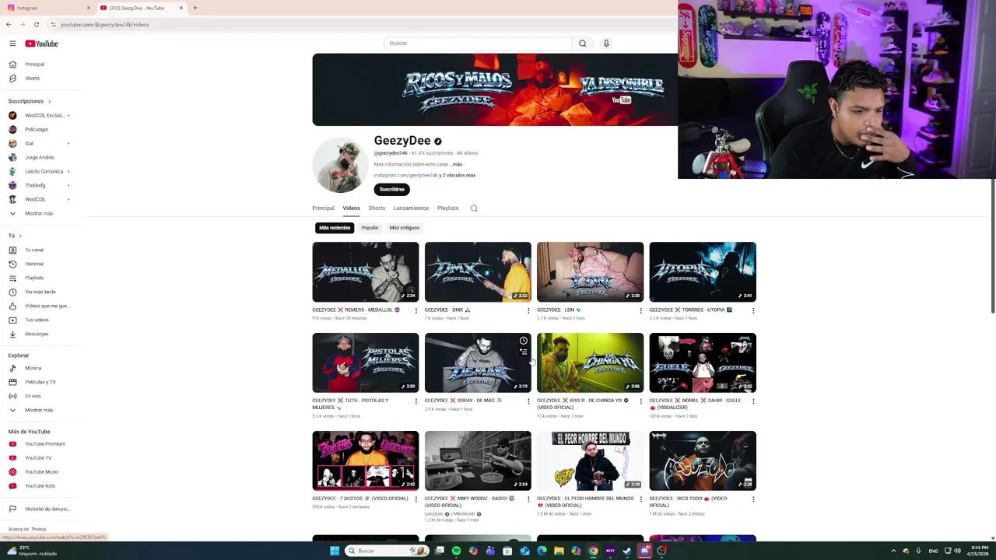
Task: Open a new browser tab
Action: 195,8
